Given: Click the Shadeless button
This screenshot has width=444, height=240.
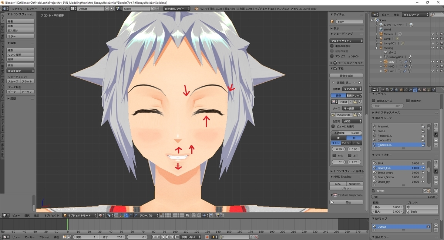Looking at the screenshot, I should pyautogui.click(x=354, y=184).
